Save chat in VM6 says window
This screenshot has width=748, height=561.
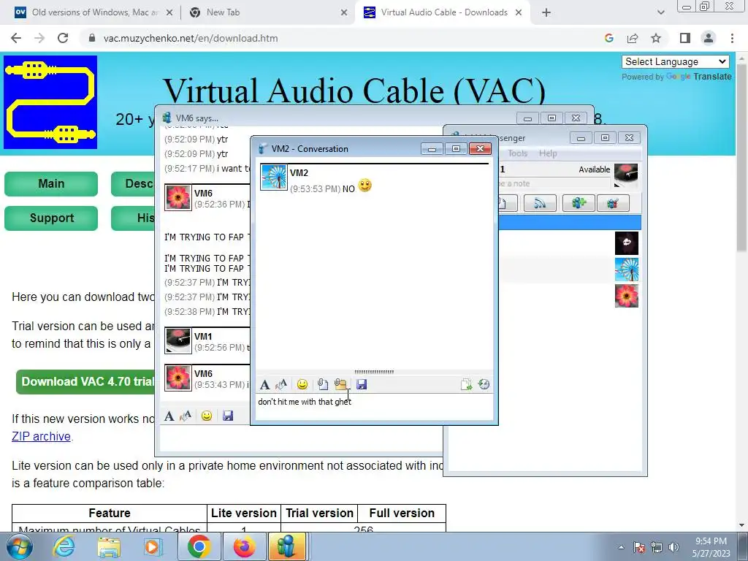(228, 416)
